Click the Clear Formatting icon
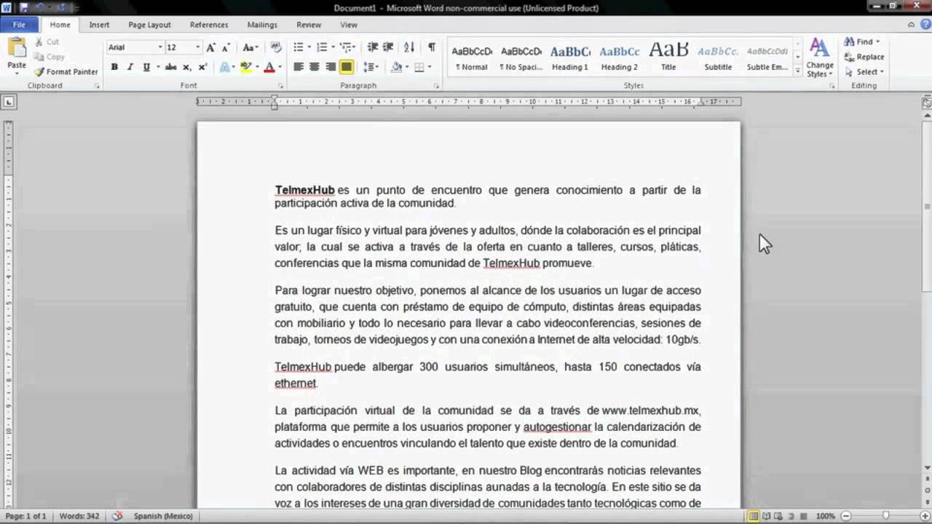The width and height of the screenshot is (932, 524). [x=276, y=47]
